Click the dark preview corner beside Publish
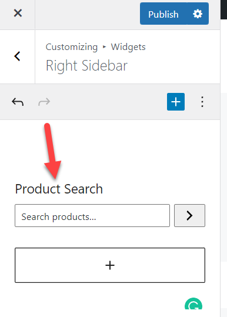The height and width of the screenshot is (317, 227). point(224,9)
